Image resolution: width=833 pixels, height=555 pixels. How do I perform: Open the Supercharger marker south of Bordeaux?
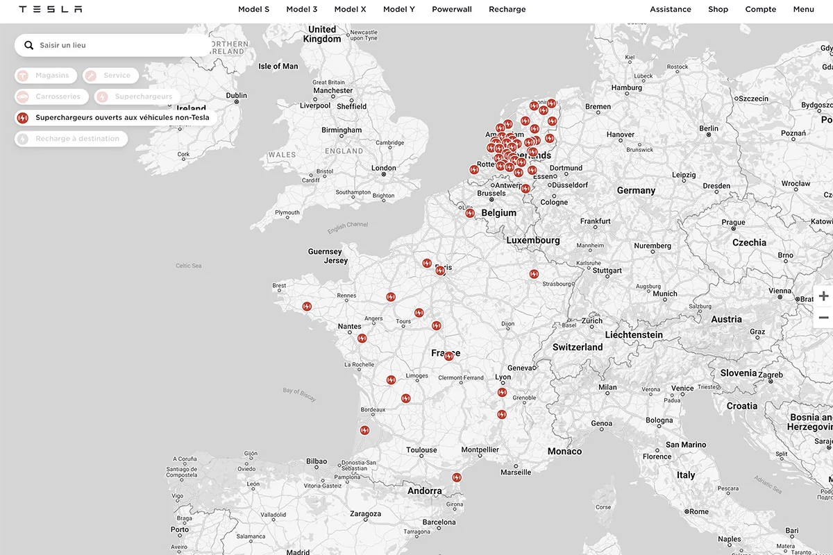point(364,430)
